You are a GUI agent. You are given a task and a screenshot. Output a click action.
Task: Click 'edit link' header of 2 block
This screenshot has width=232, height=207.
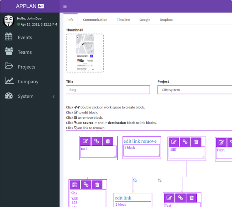pos(123,198)
